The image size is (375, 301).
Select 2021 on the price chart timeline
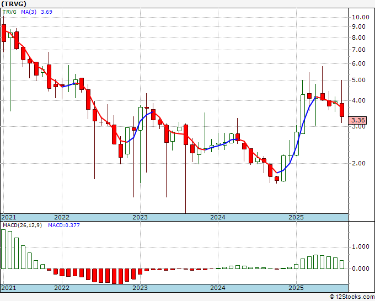(x=9, y=217)
